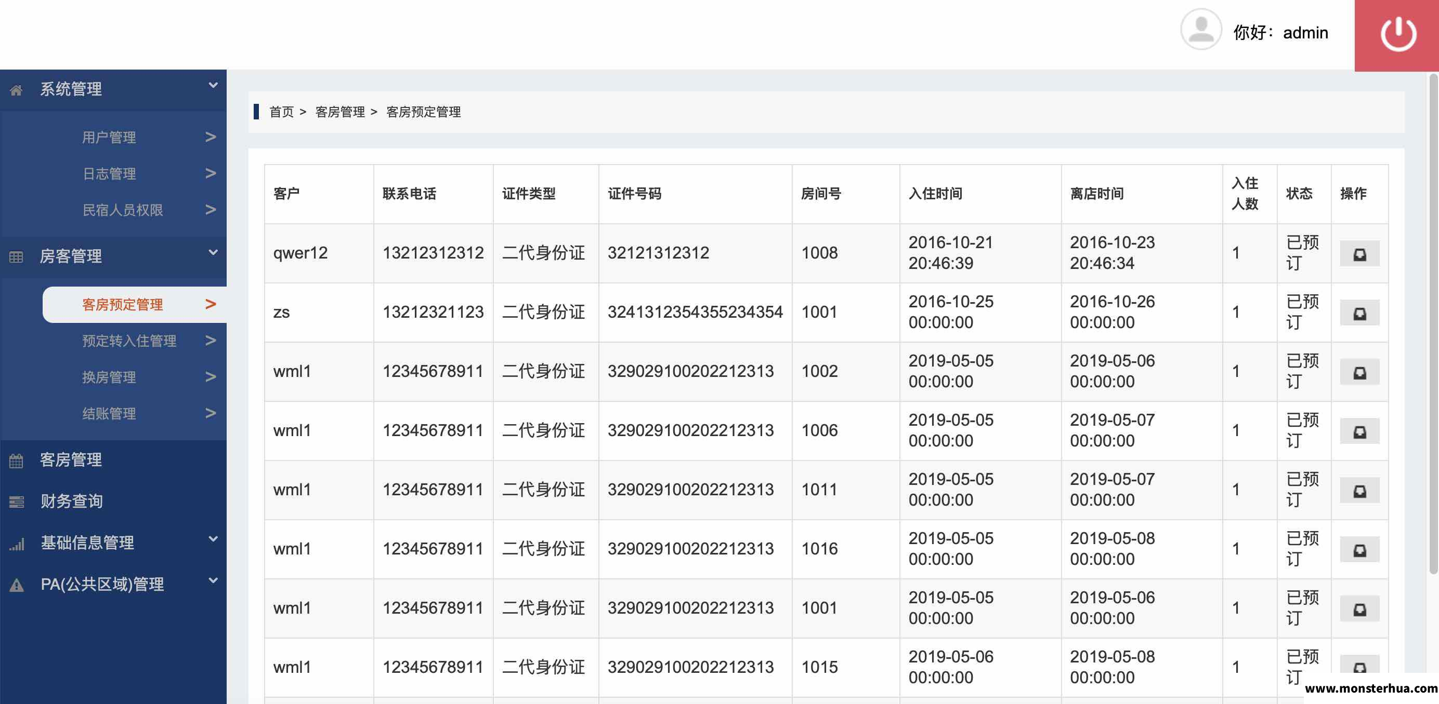Click check-in time 2016-10-21 20:46:39
Screen dimensions: 1439x704
click(951, 253)
